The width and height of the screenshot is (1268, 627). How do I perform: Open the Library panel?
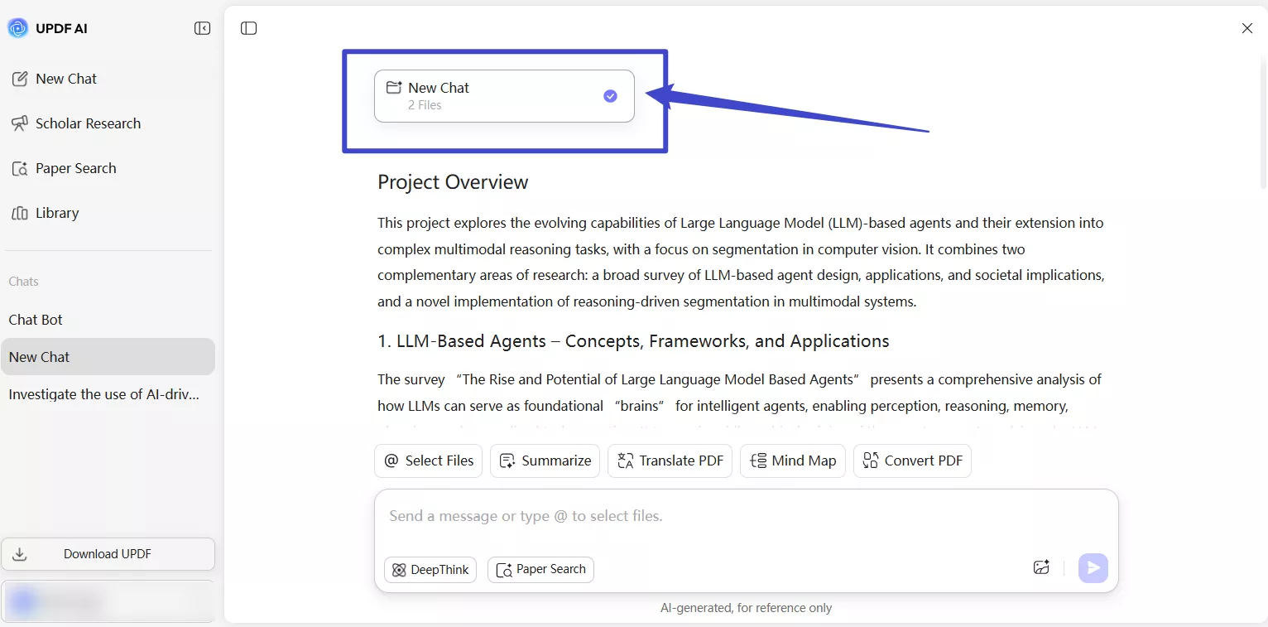pos(55,213)
